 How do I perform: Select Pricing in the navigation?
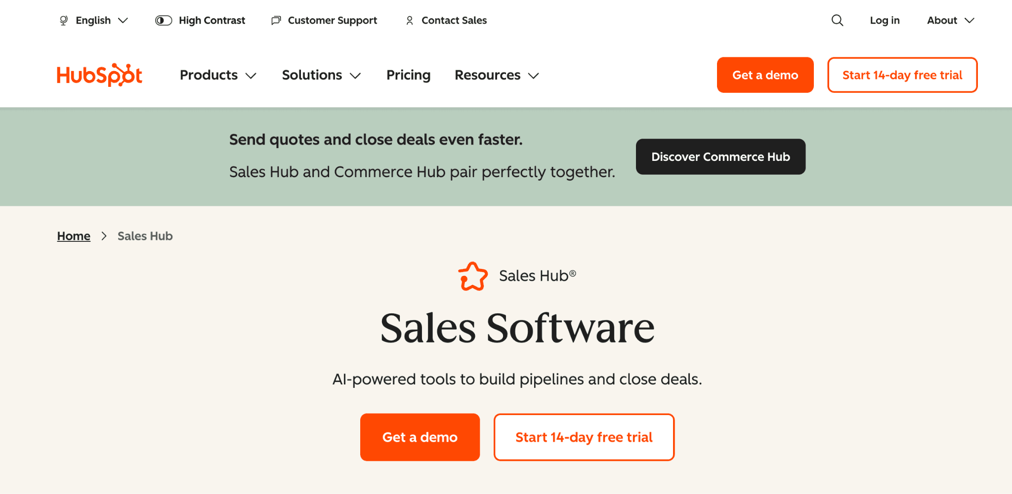408,75
